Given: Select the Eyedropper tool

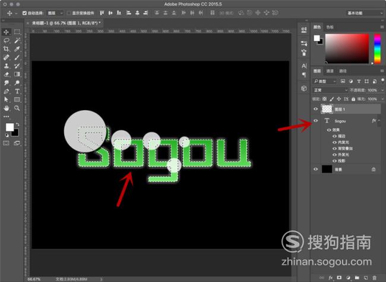Looking at the screenshot, I should pyautogui.click(x=17, y=49).
